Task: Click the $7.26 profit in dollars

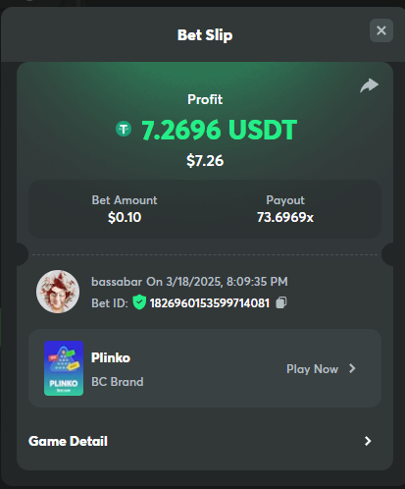Action: (x=205, y=161)
